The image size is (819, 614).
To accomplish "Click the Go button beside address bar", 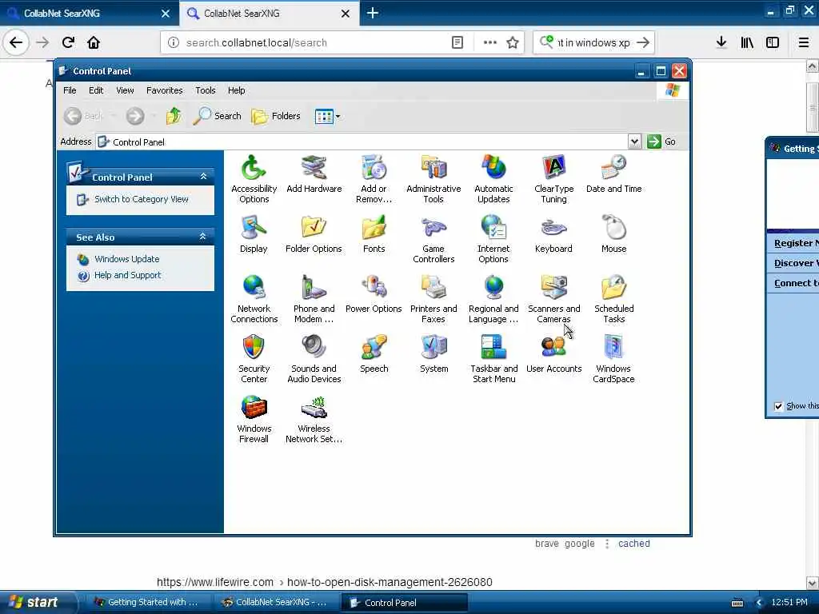I will [x=661, y=142].
